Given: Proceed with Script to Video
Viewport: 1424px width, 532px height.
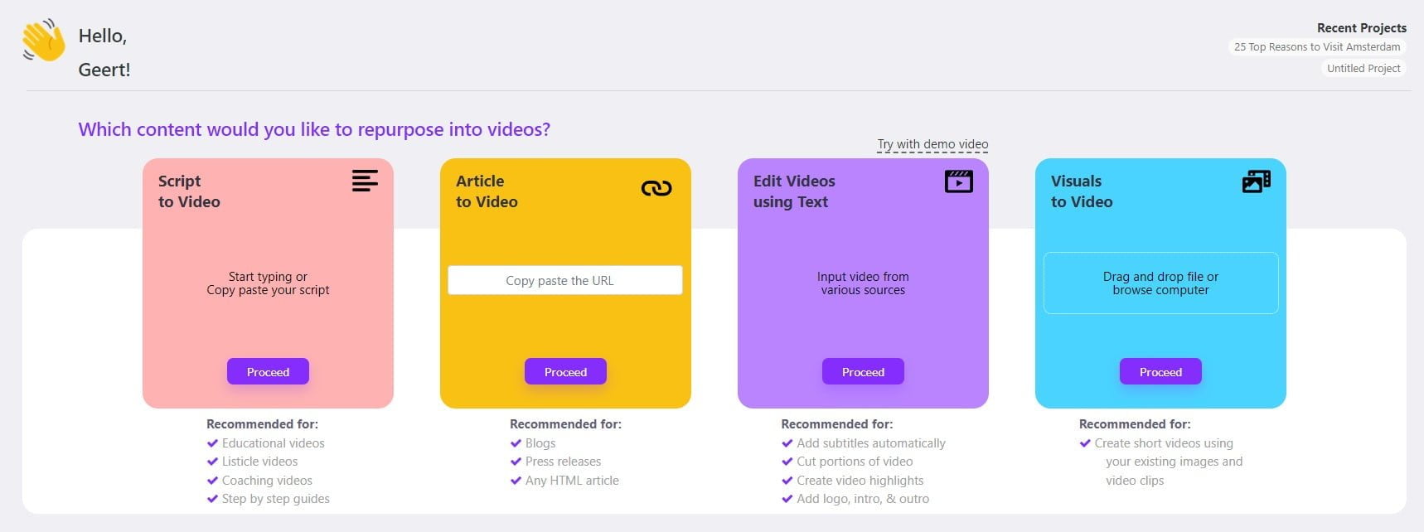Looking at the screenshot, I should point(268,371).
